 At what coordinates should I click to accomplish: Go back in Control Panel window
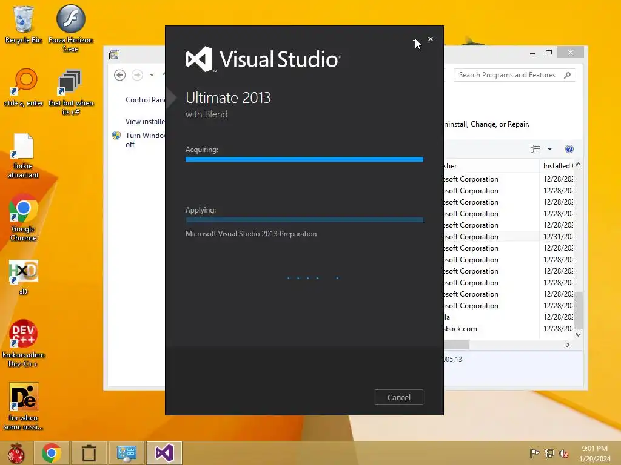(119, 74)
